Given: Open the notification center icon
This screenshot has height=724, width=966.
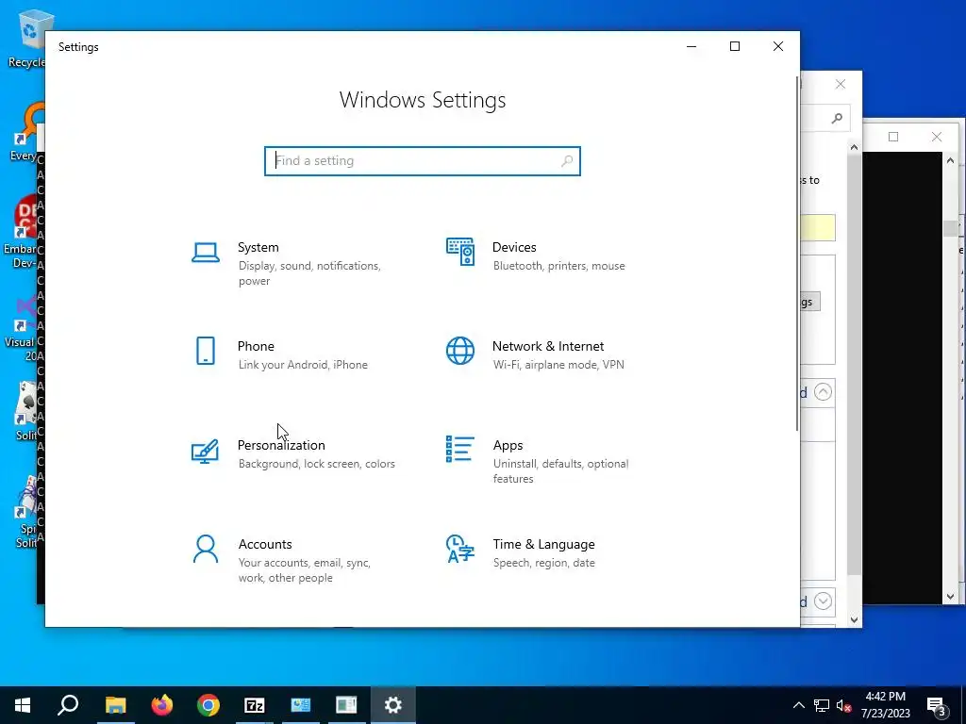Looking at the screenshot, I should (937, 705).
